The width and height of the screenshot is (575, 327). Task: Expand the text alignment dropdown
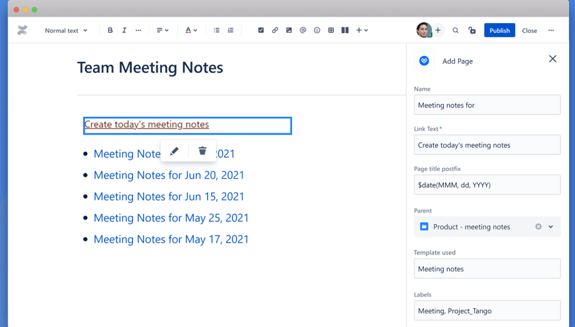point(162,30)
